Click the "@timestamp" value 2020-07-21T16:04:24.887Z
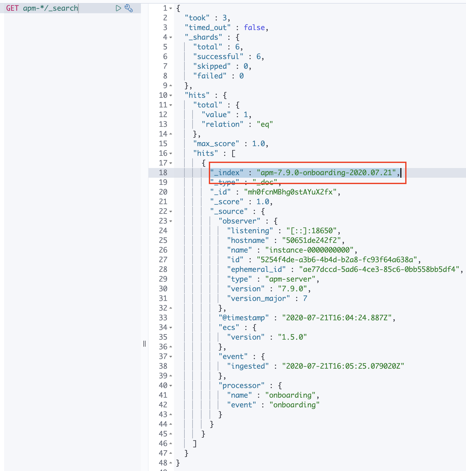This screenshot has width=466, height=471. click(337, 318)
